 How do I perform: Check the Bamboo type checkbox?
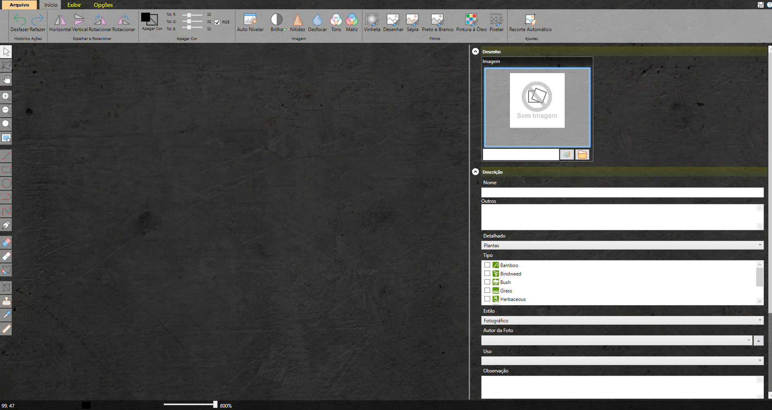487,265
